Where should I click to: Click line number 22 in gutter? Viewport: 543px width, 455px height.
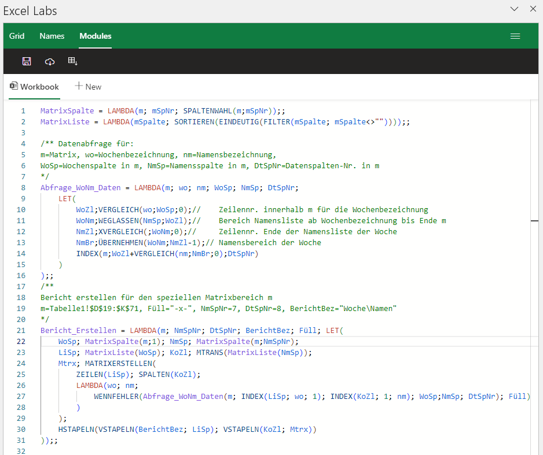click(x=21, y=342)
